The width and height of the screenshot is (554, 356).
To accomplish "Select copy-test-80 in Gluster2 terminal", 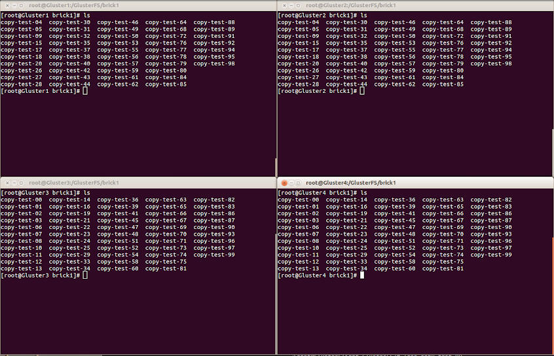I will click(x=443, y=71).
